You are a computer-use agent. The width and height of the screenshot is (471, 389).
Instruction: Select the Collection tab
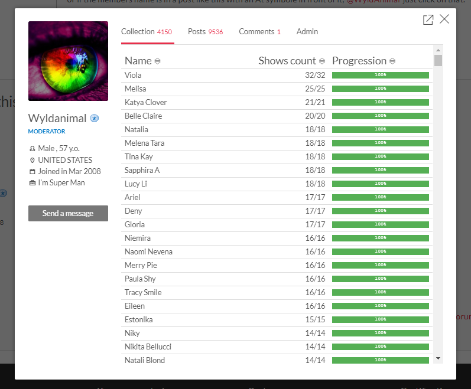(147, 32)
